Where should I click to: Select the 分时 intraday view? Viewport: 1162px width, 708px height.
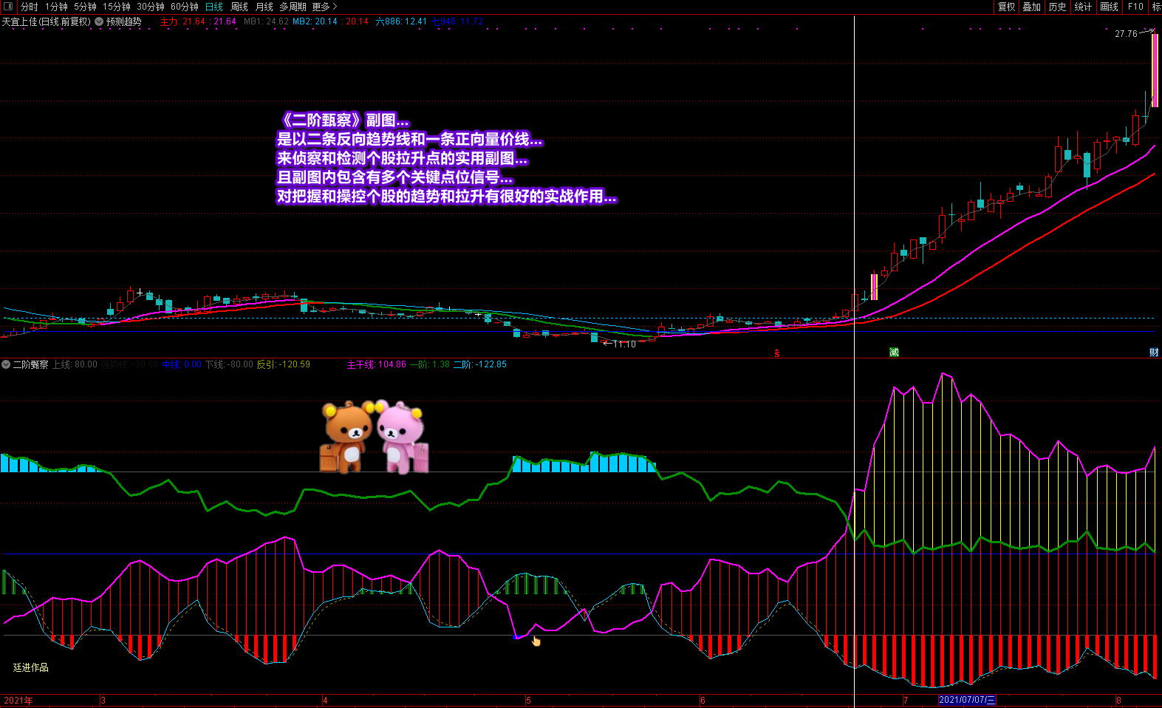pos(30,7)
